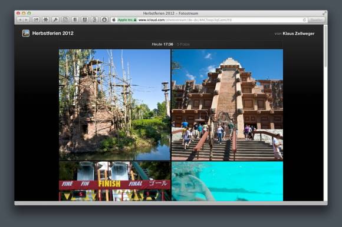Viewport: 342px width, 227px height.
Task: Click the Herbstferien 2012 album title
Action: [53, 34]
